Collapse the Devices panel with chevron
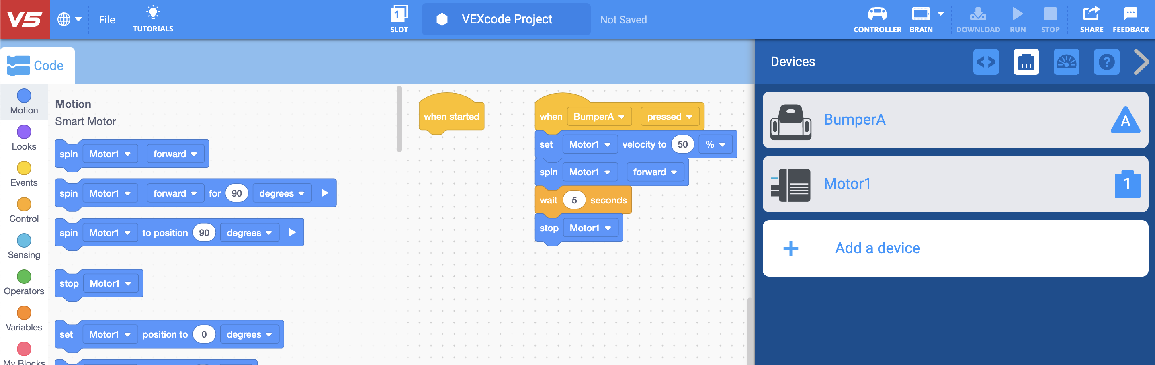 1141,62
